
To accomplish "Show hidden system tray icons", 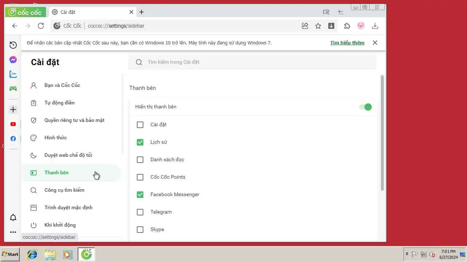I will (407, 254).
